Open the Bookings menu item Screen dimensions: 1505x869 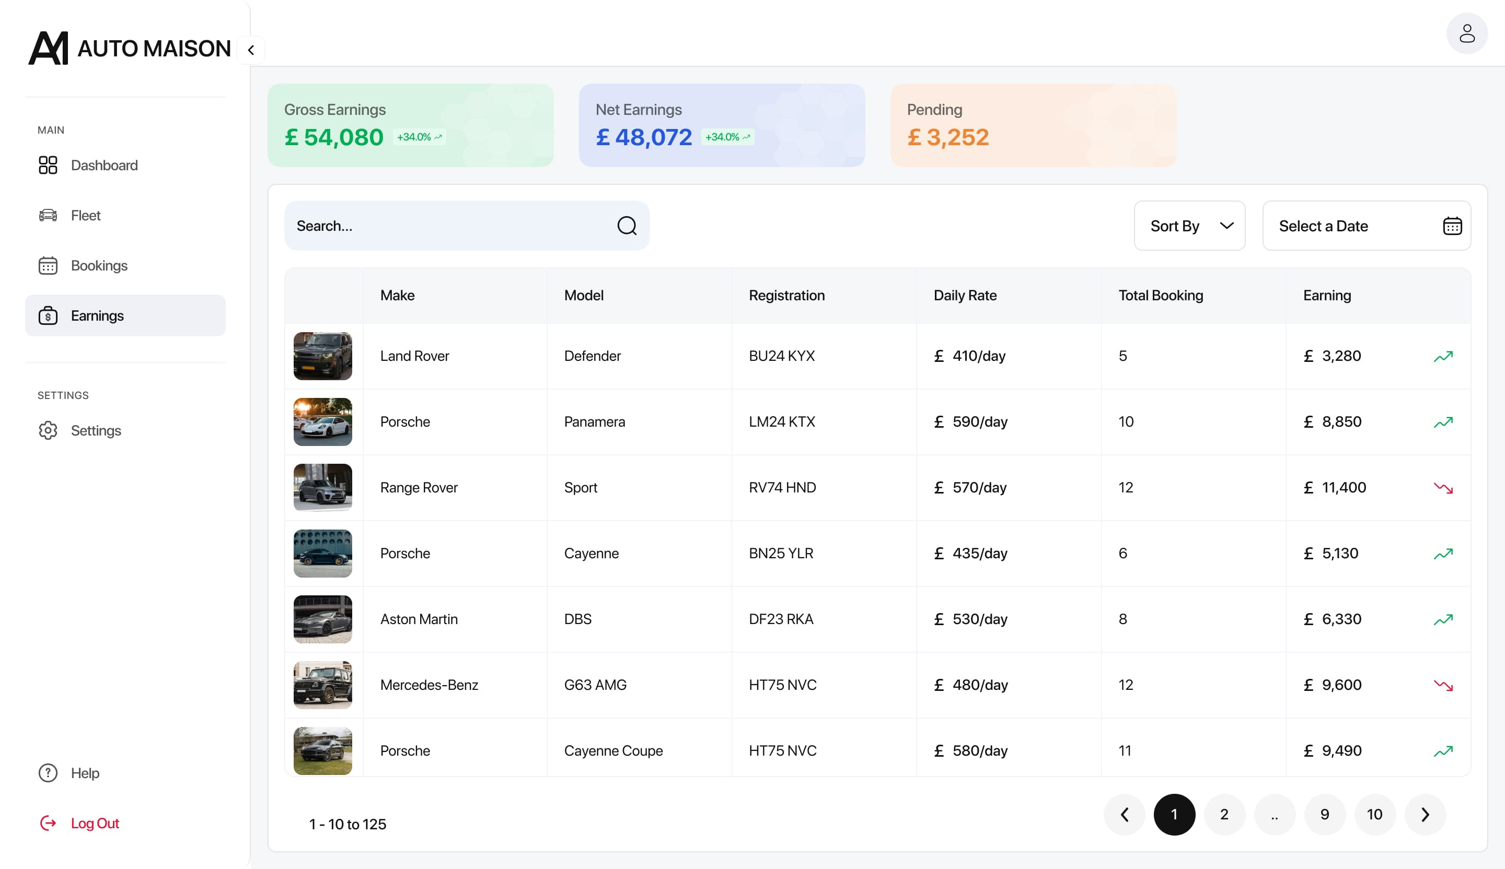point(99,266)
